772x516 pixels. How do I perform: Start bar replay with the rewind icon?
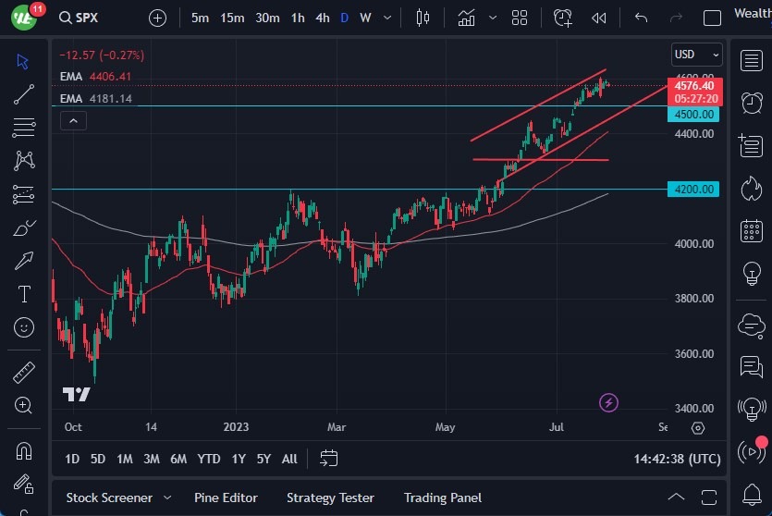tap(599, 18)
